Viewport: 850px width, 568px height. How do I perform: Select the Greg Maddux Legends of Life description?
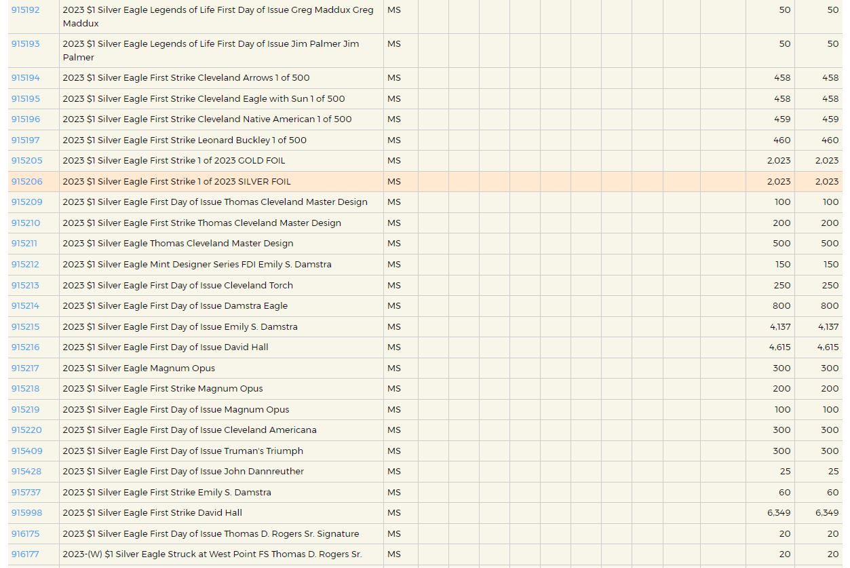(x=218, y=17)
